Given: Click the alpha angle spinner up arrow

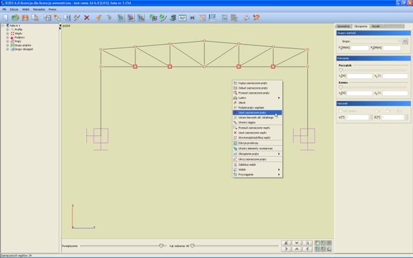Looking at the screenshot, I should tap(371, 116).
